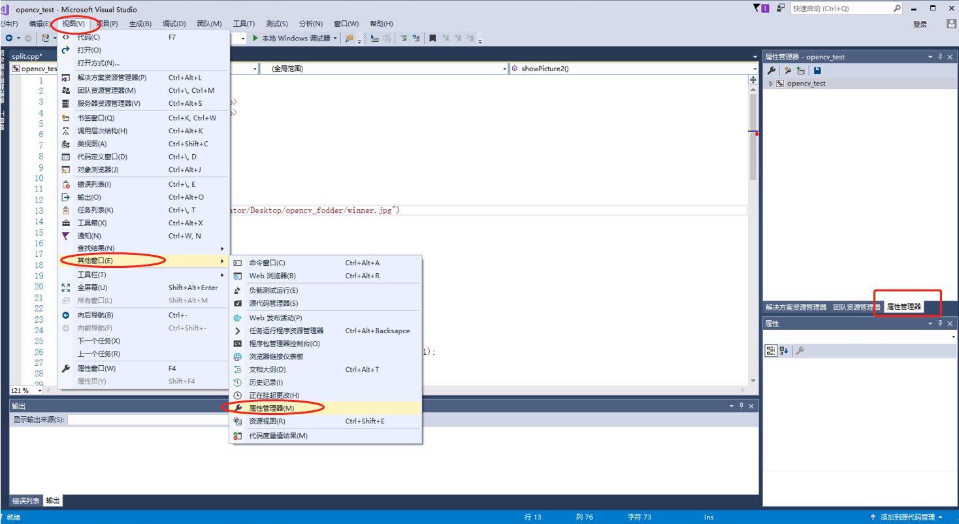Switch to the 解决方案资源管理器 tab
The width and height of the screenshot is (959, 524).
coord(796,307)
